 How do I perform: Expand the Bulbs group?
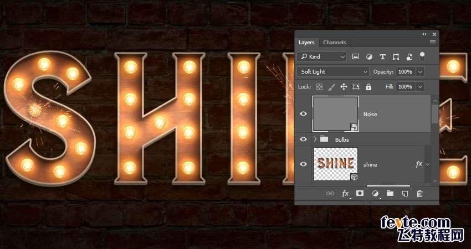tap(315, 139)
